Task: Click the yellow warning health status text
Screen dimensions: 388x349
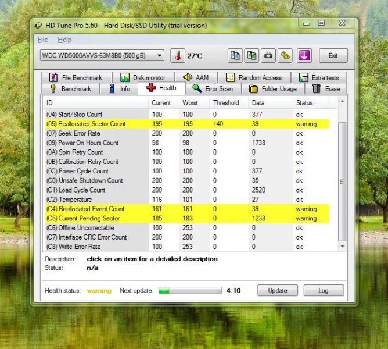Action: 99,290
